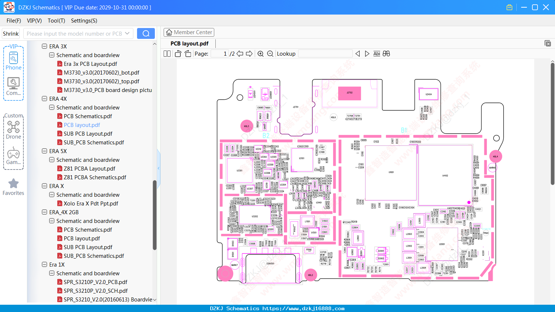
Task: Select the Drone custom category
Action: [x=13, y=130]
